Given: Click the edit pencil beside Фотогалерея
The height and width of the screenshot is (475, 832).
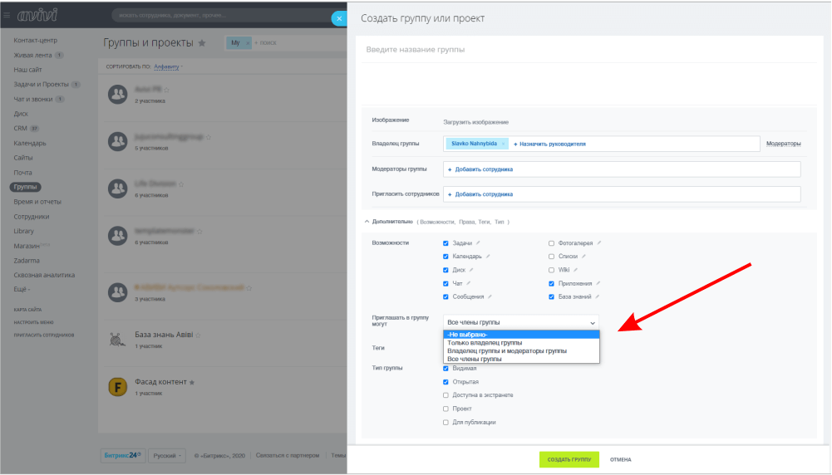Looking at the screenshot, I should 599,243.
